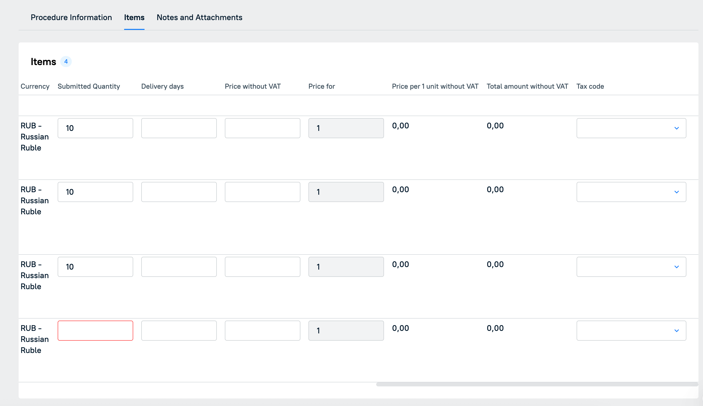Click first row price per unit 0,00

pos(401,126)
